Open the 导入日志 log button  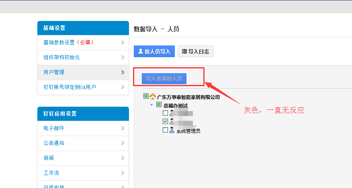point(195,51)
